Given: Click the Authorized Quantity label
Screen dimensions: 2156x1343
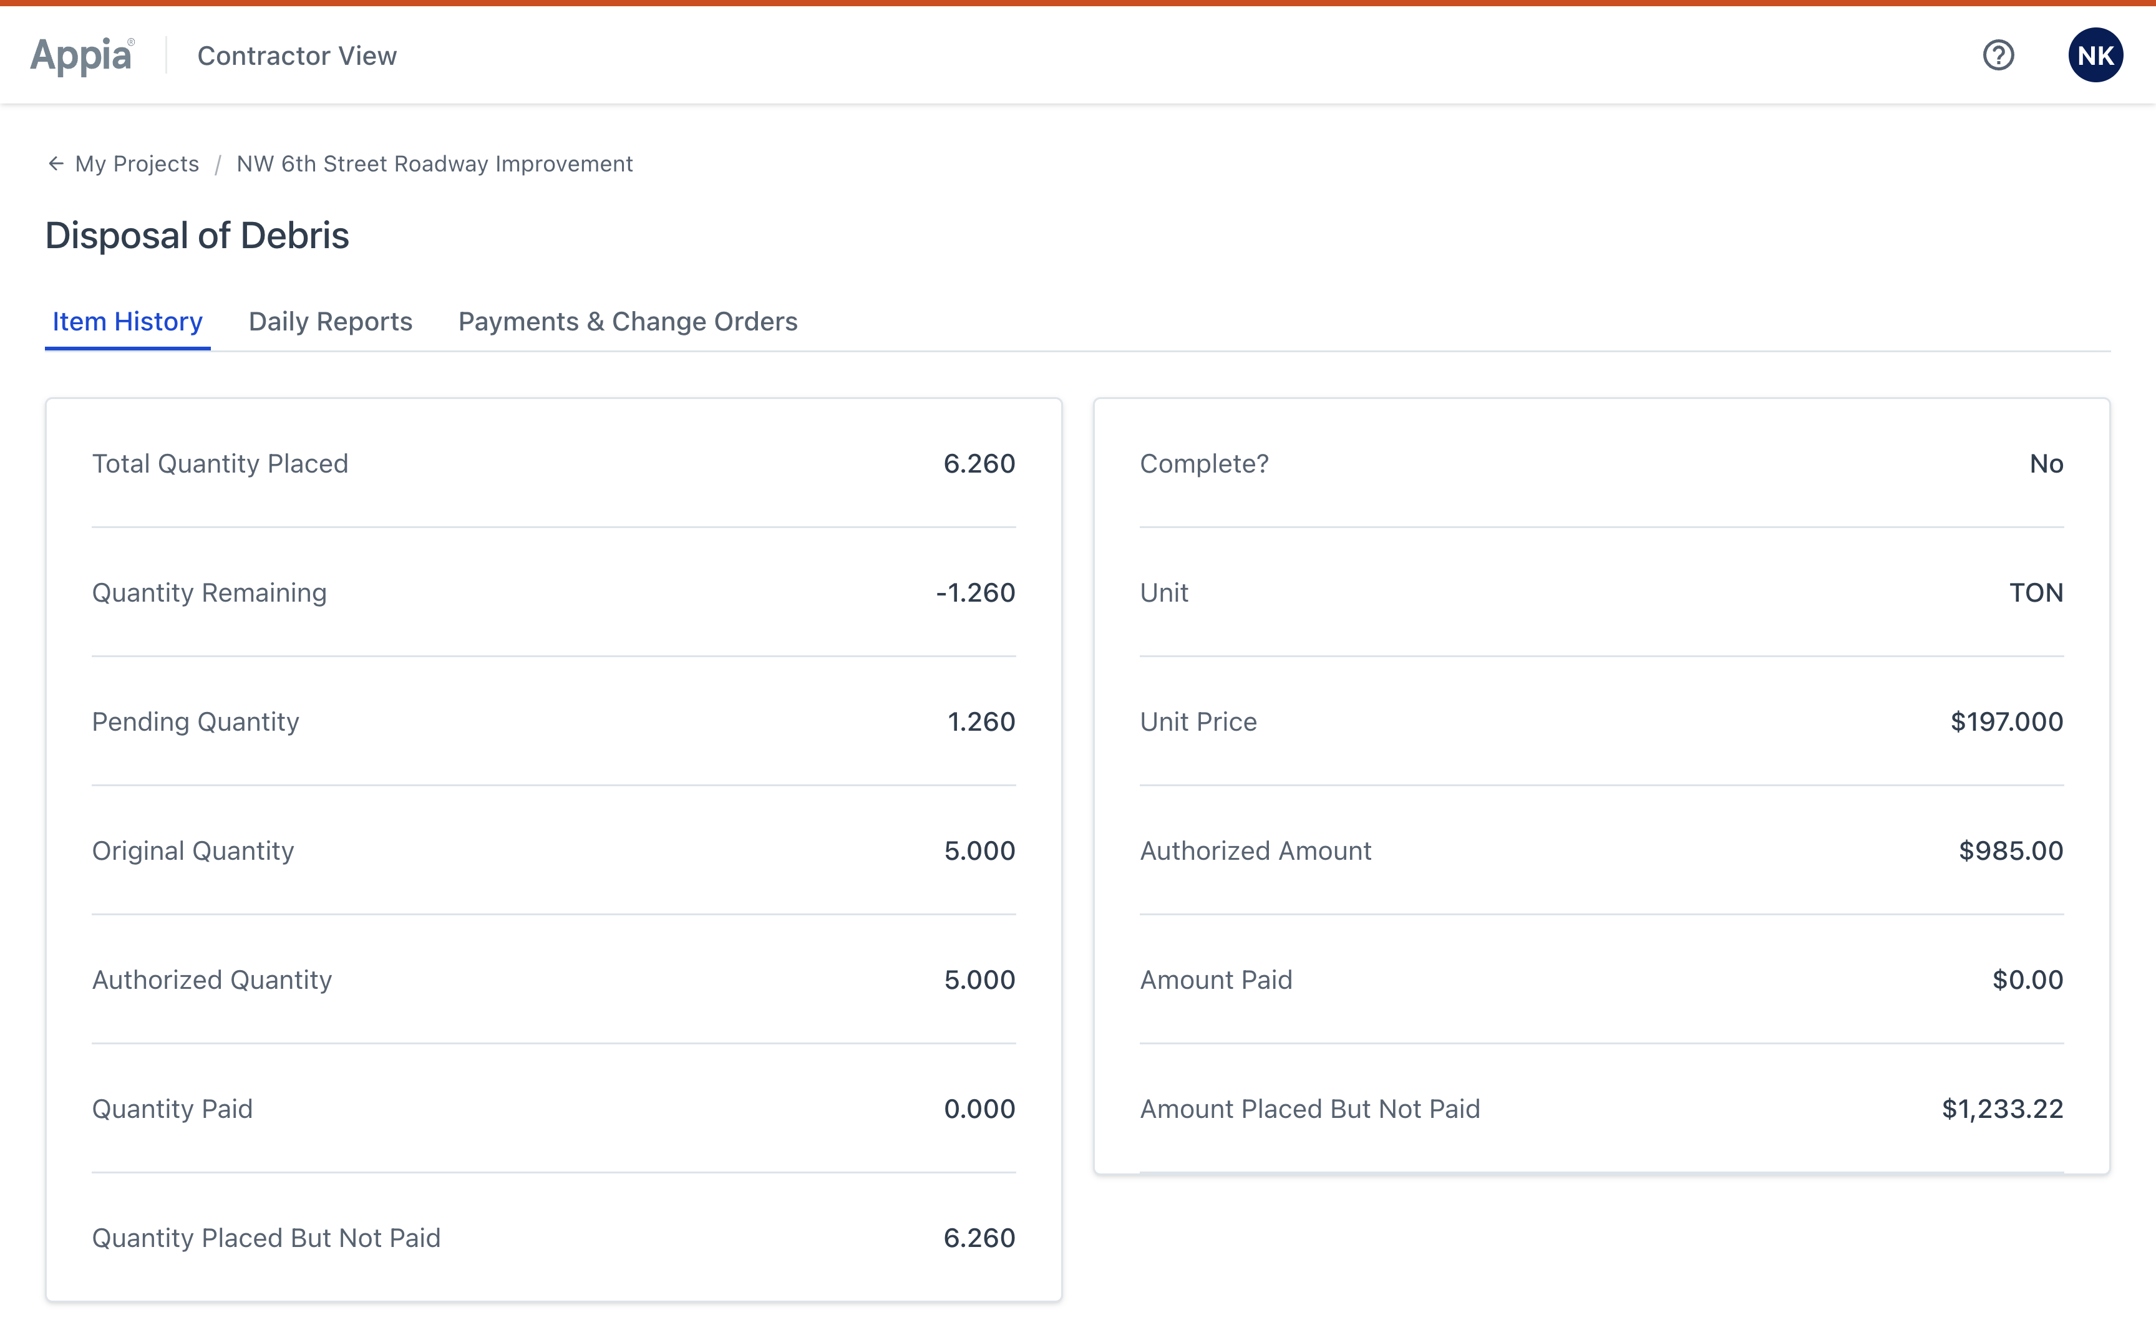Looking at the screenshot, I should click(x=212, y=980).
